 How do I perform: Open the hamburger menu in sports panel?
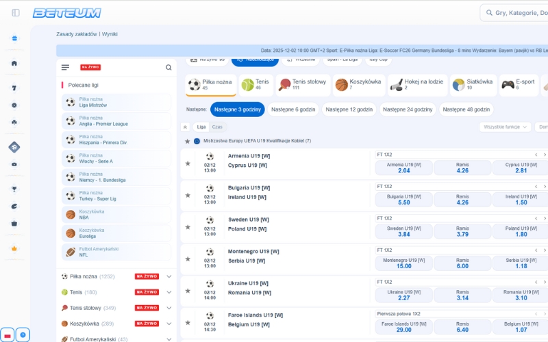(65, 68)
